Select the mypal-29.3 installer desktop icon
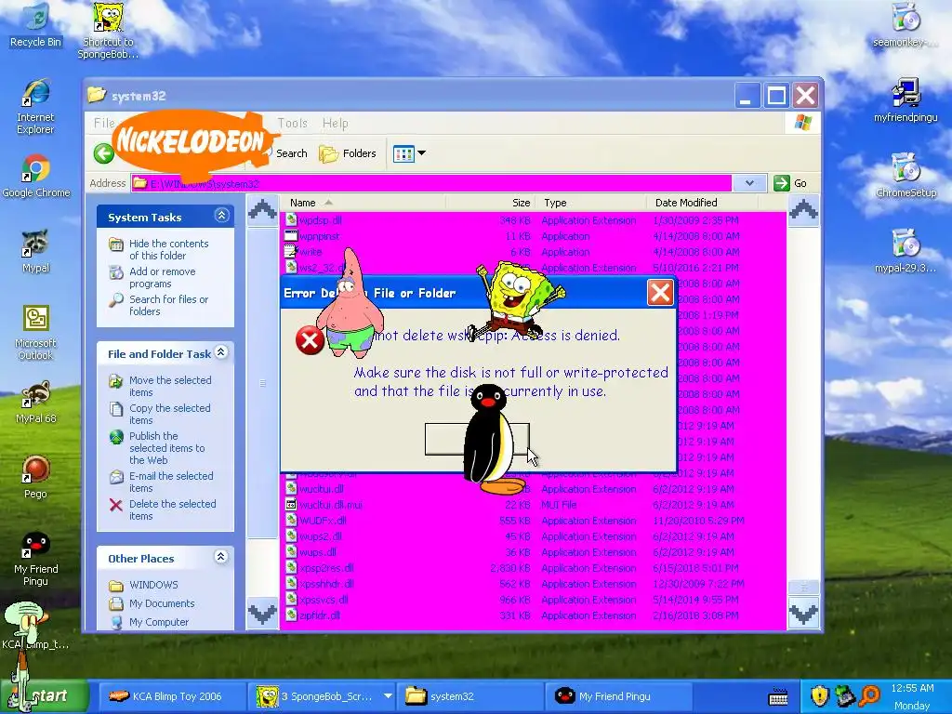 tap(906, 251)
